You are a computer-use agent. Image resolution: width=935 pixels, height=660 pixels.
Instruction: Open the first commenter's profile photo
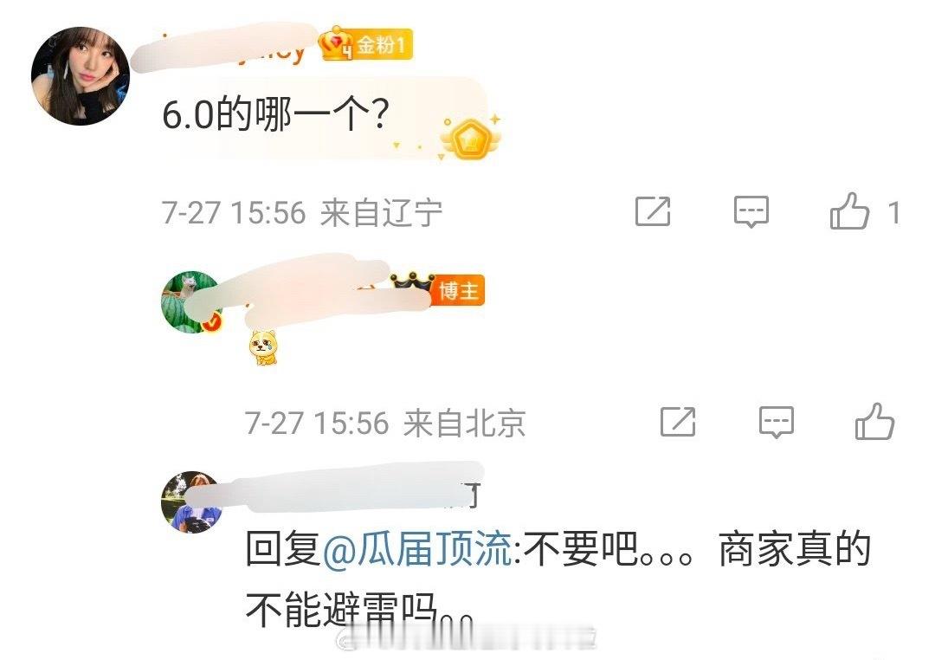click(x=81, y=75)
